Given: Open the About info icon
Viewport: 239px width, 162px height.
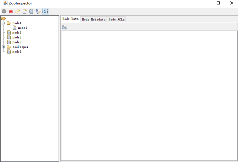Looking at the screenshot, I should pyautogui.click(x=45, y=11).
